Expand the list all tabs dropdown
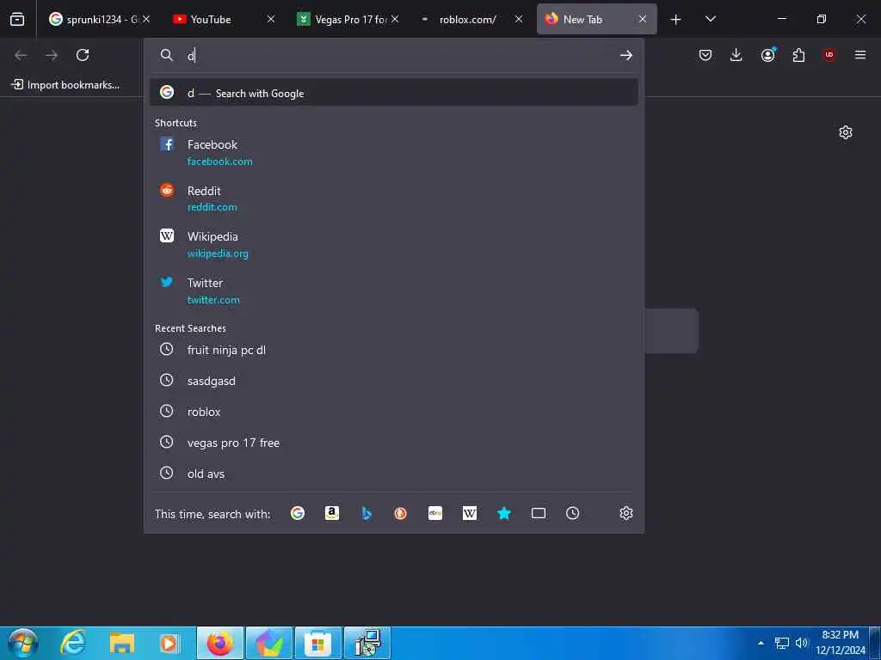This screenshot has height=660, width=881. point(710,19)
